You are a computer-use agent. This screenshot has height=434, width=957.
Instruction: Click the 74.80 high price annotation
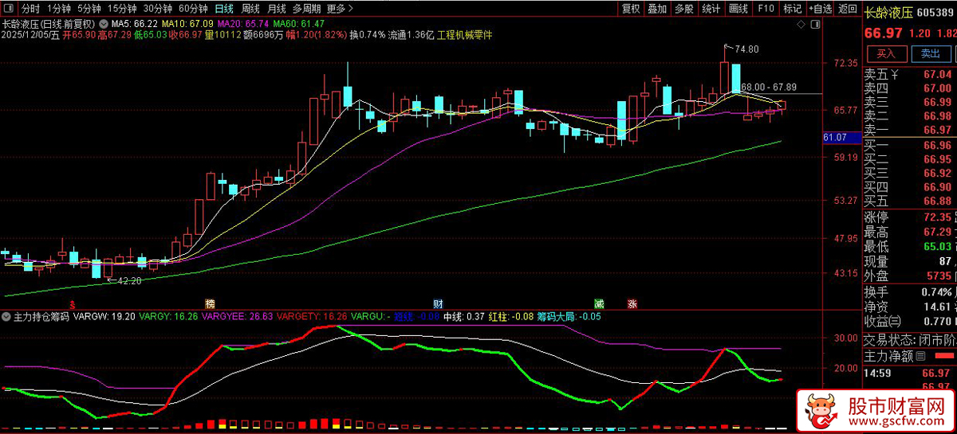pos(746,49)
